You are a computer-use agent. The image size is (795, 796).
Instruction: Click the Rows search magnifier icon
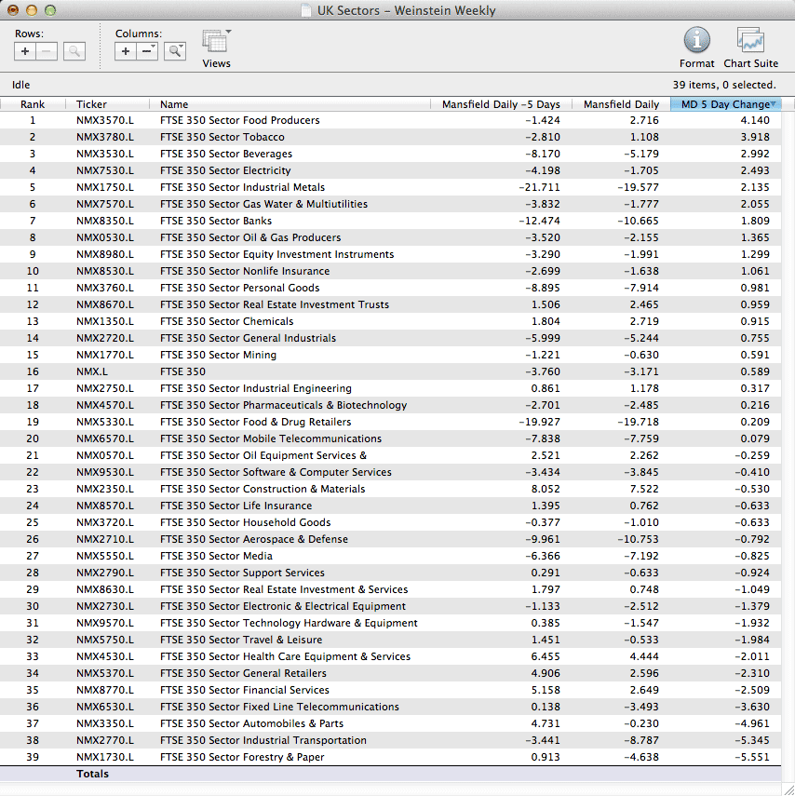74,52
